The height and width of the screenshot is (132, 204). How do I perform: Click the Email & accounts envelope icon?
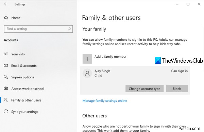pos(6,65)
